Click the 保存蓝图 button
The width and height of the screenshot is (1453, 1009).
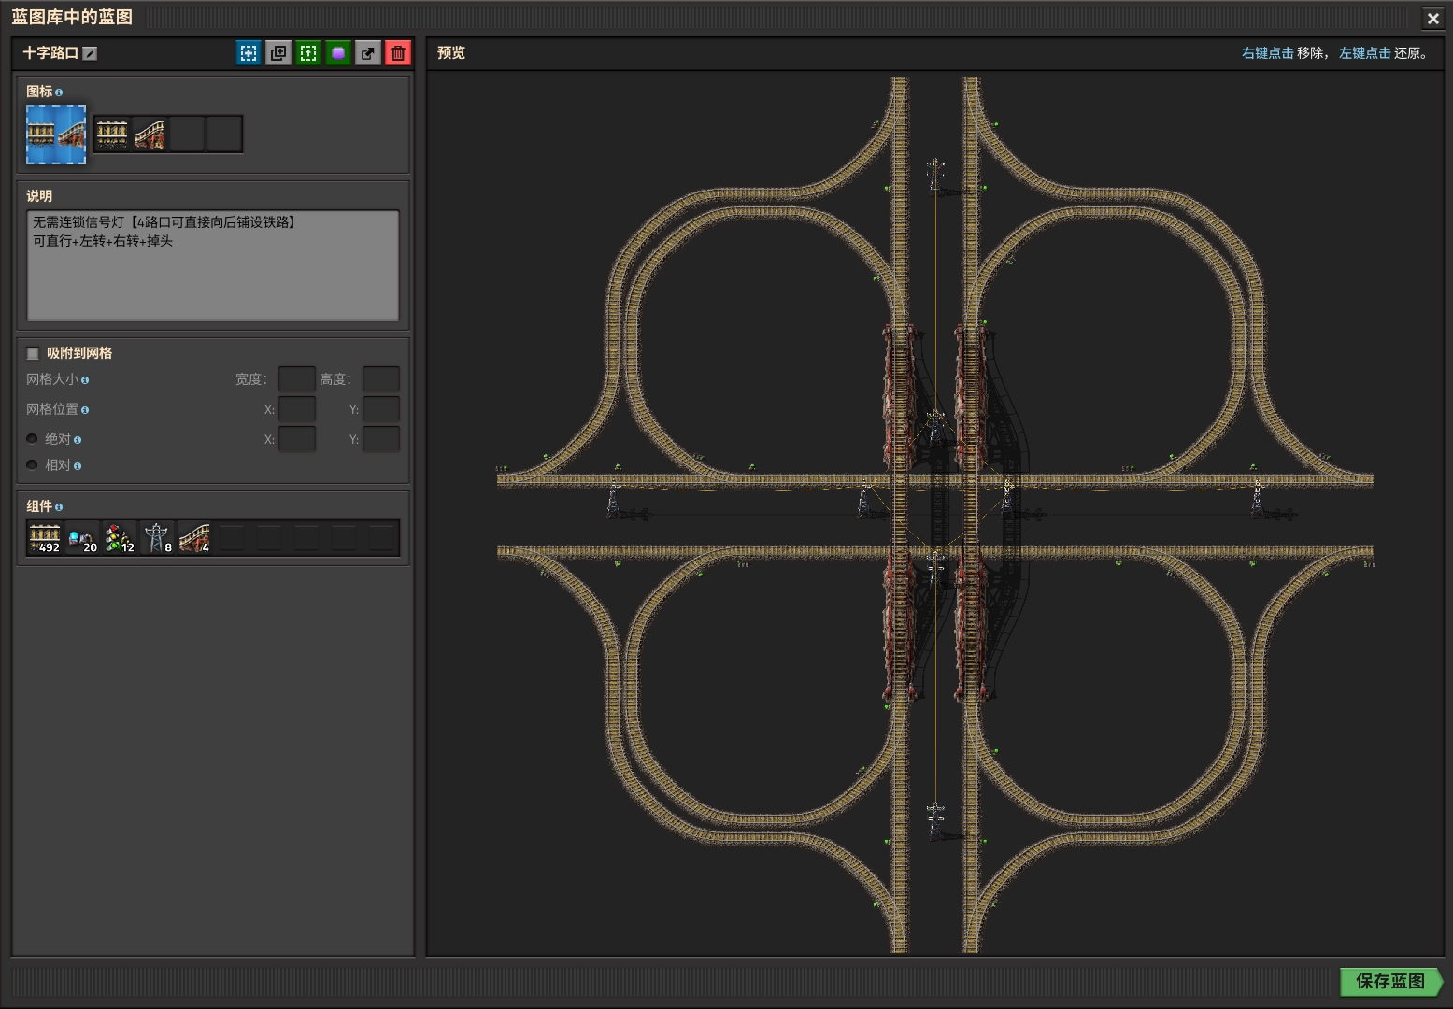point(1391,981)
